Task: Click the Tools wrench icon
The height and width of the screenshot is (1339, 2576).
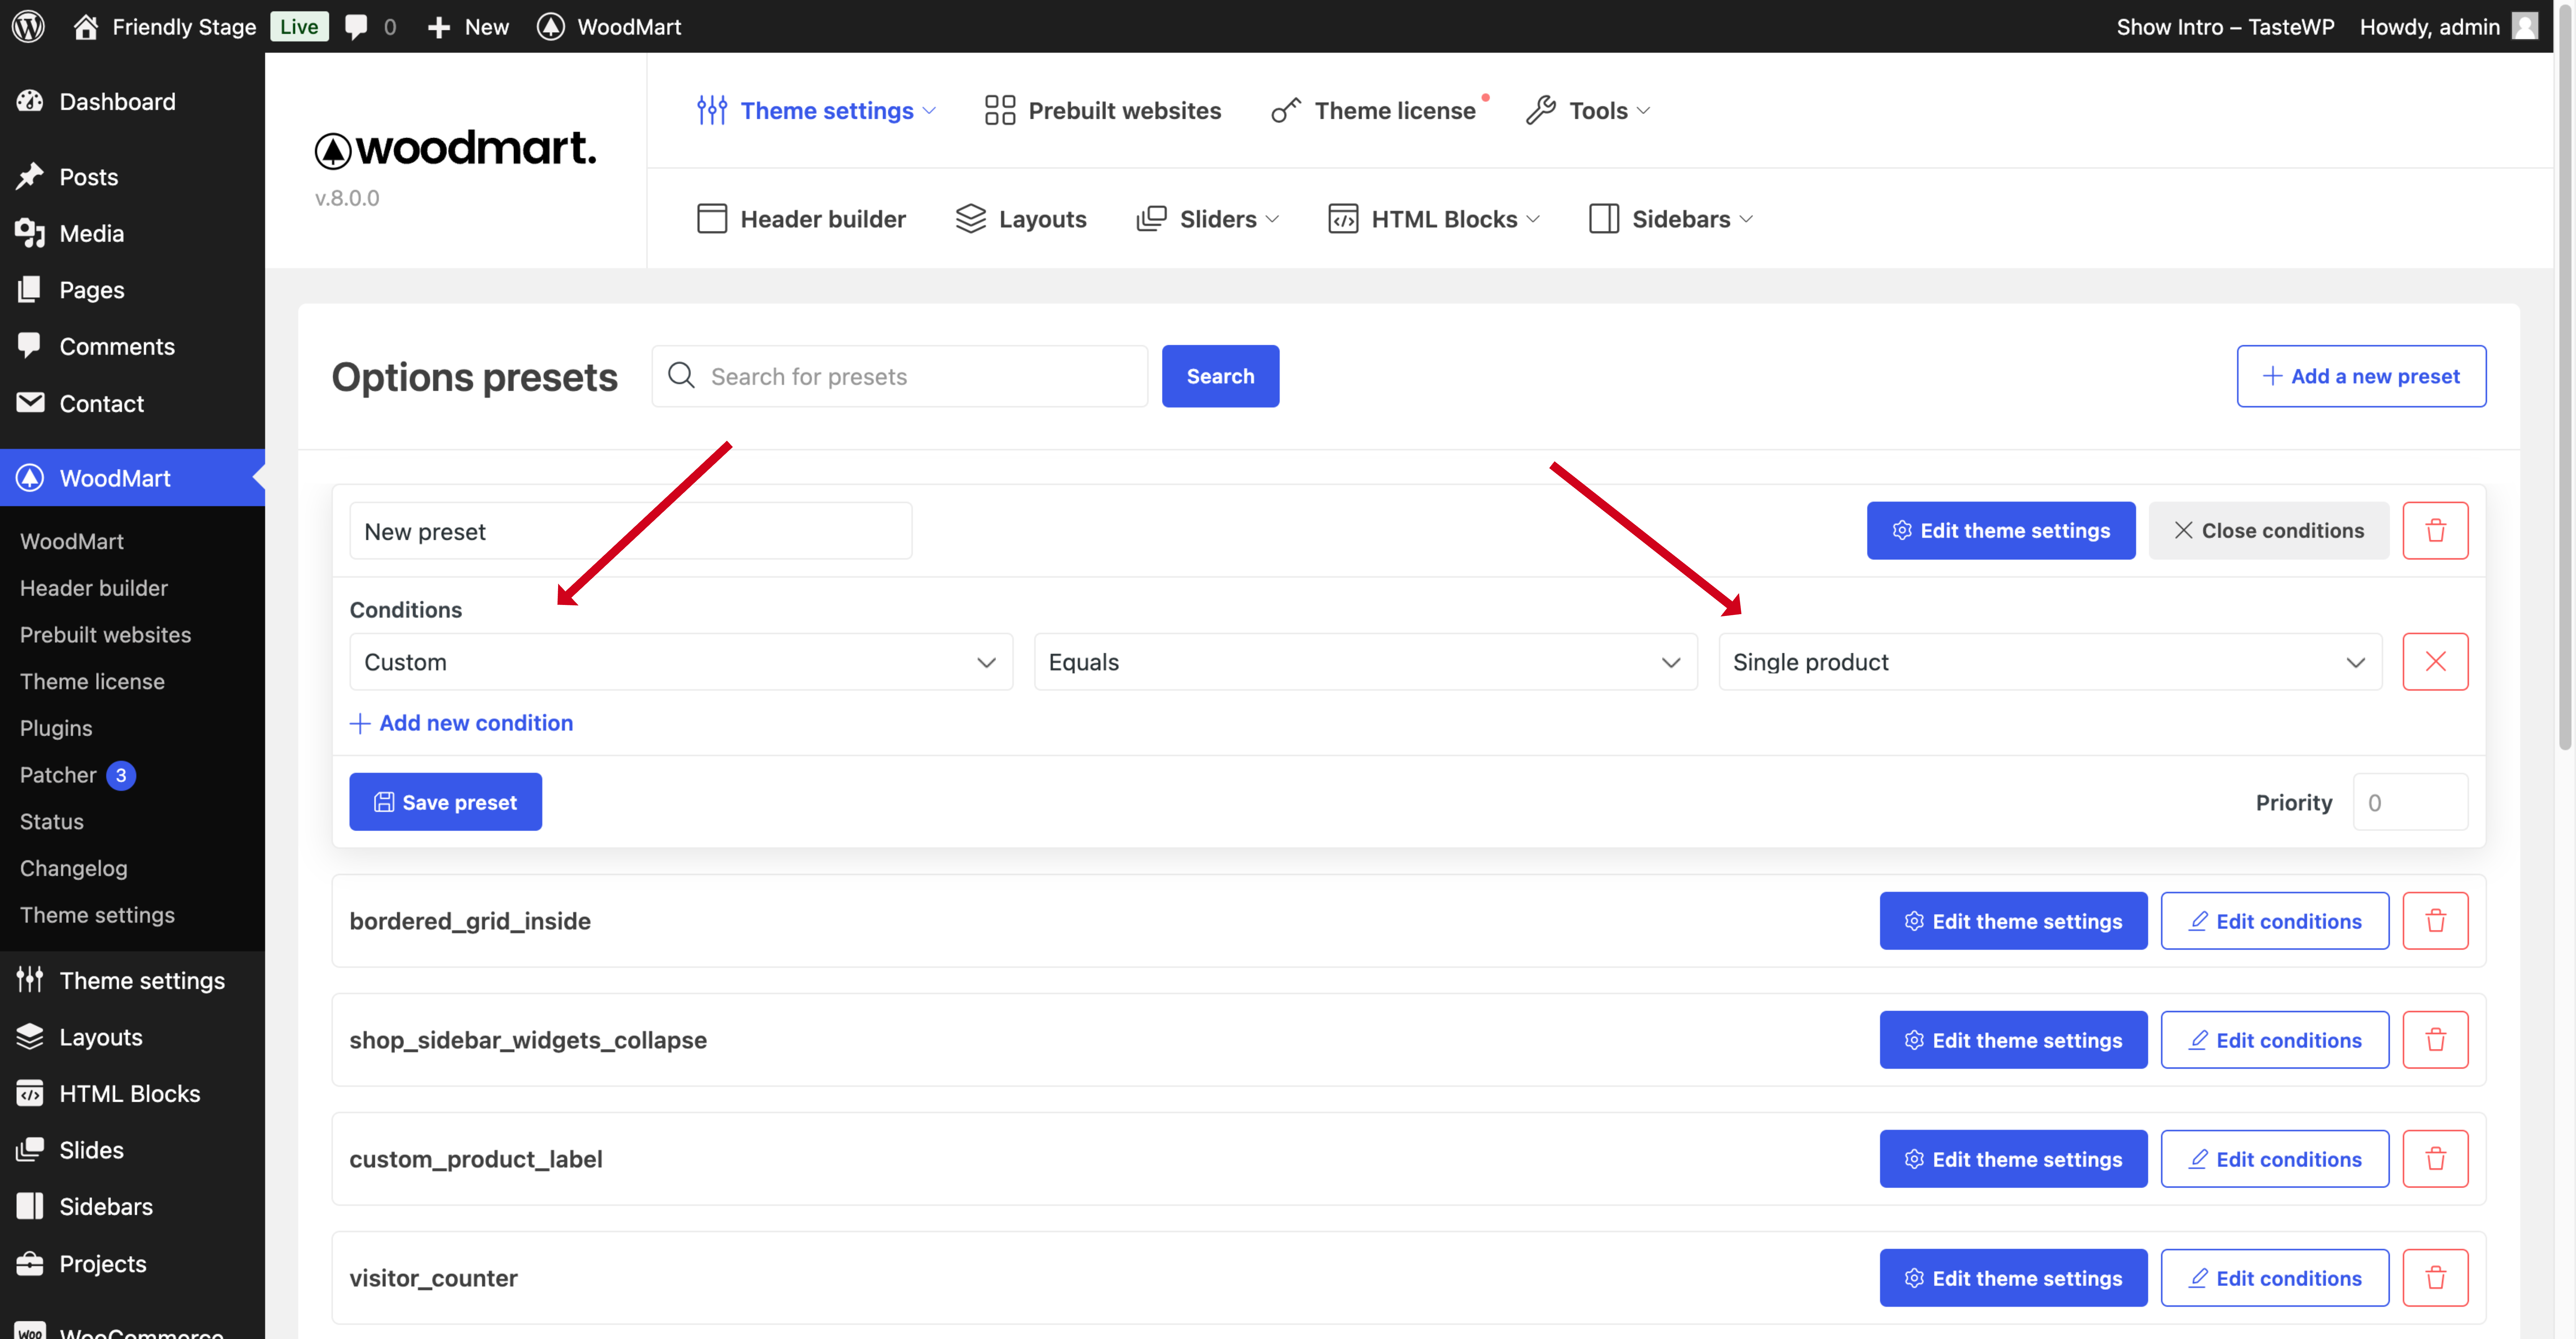Action: tap(1541, 110)
